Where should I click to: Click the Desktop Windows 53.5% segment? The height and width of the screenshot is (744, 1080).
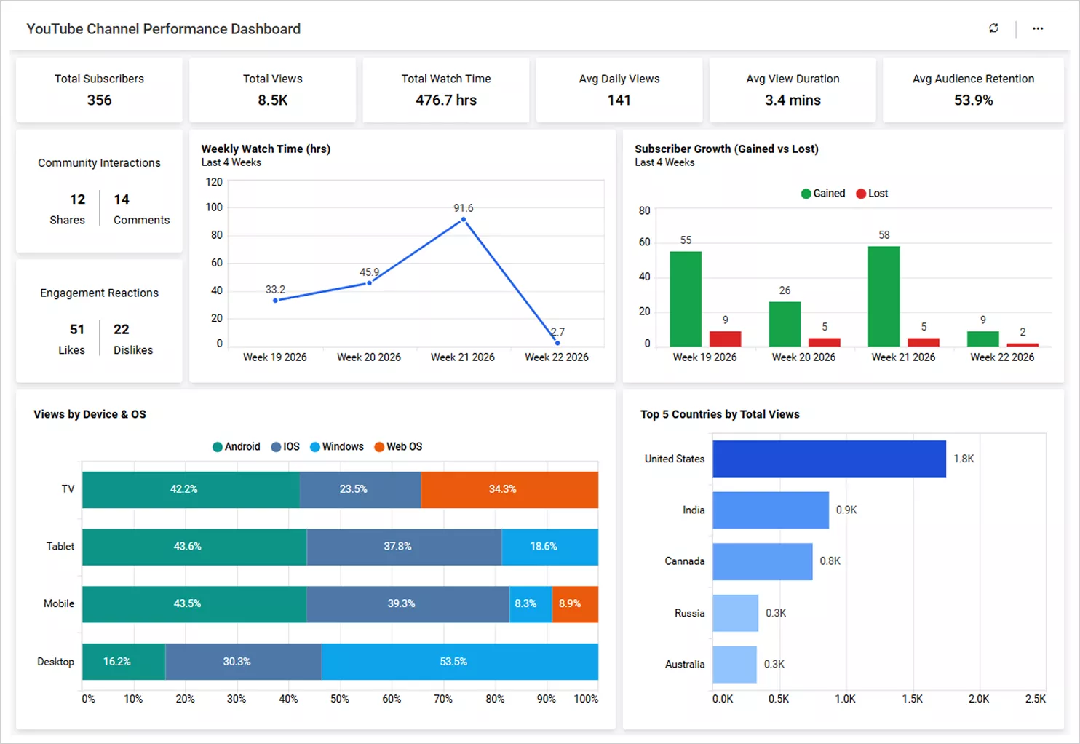[460, 662]
